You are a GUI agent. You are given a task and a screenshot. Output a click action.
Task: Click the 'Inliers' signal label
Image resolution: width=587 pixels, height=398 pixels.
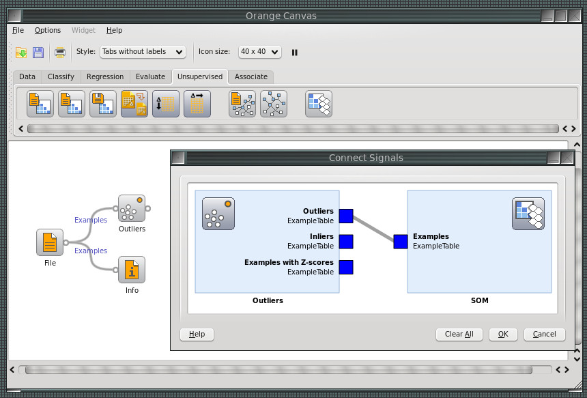coord(321,237)
